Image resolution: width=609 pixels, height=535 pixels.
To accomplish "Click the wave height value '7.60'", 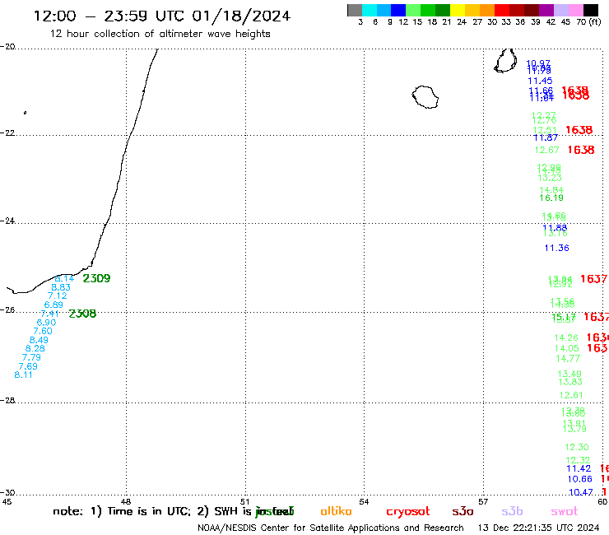I will (x=43, y=331).
